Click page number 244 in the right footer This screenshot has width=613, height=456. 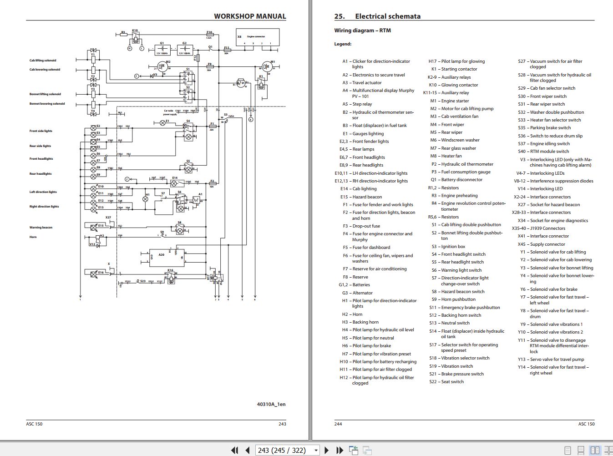(338, 424)
